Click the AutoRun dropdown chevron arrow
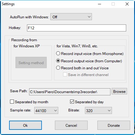135x135 pixels. point(89,17)
